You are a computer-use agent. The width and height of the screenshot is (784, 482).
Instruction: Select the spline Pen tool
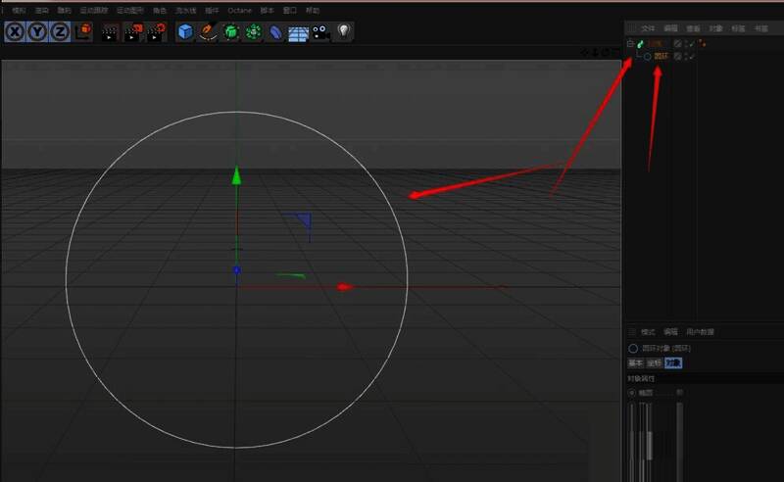[208, 32]
